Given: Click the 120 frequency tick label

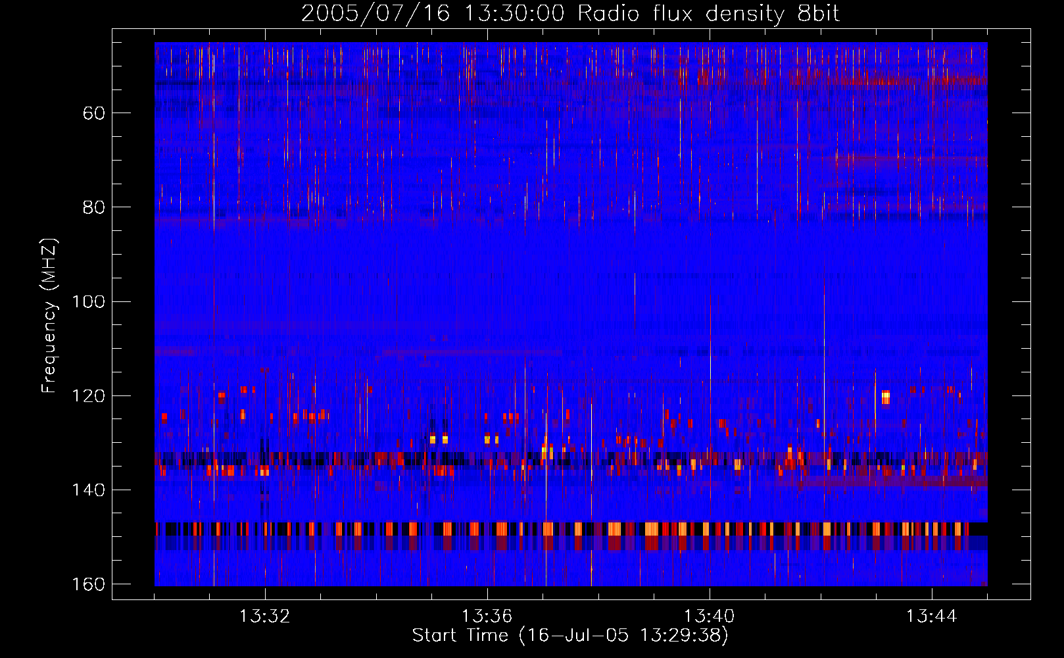Looking at the screenshot, I should click(x=88, y=396).
